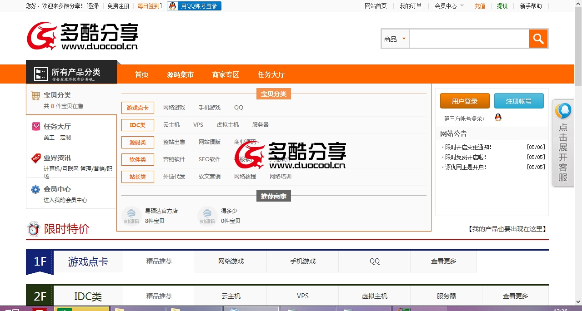Screen dimensions: 582x311
Task: Click the orange 用户登录 button
Action: pyautogui.click(x=465, y=101)
